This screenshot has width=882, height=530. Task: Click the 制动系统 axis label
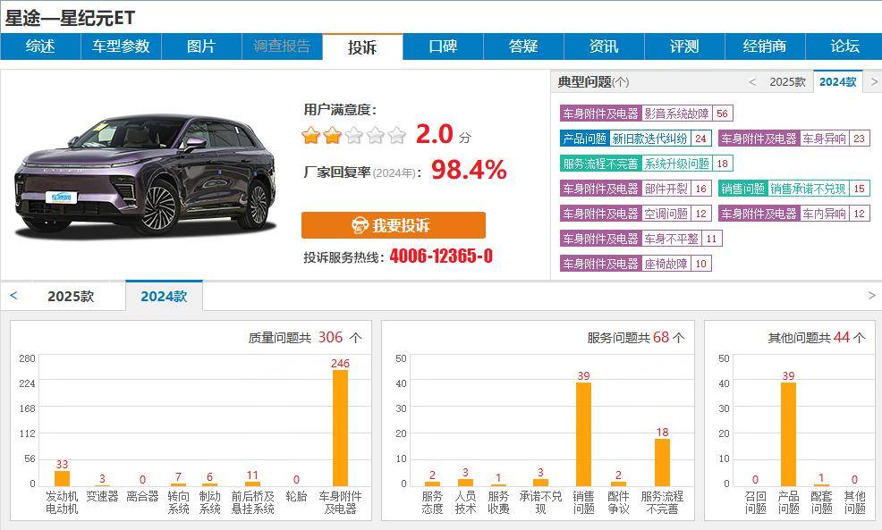[210, 502]
